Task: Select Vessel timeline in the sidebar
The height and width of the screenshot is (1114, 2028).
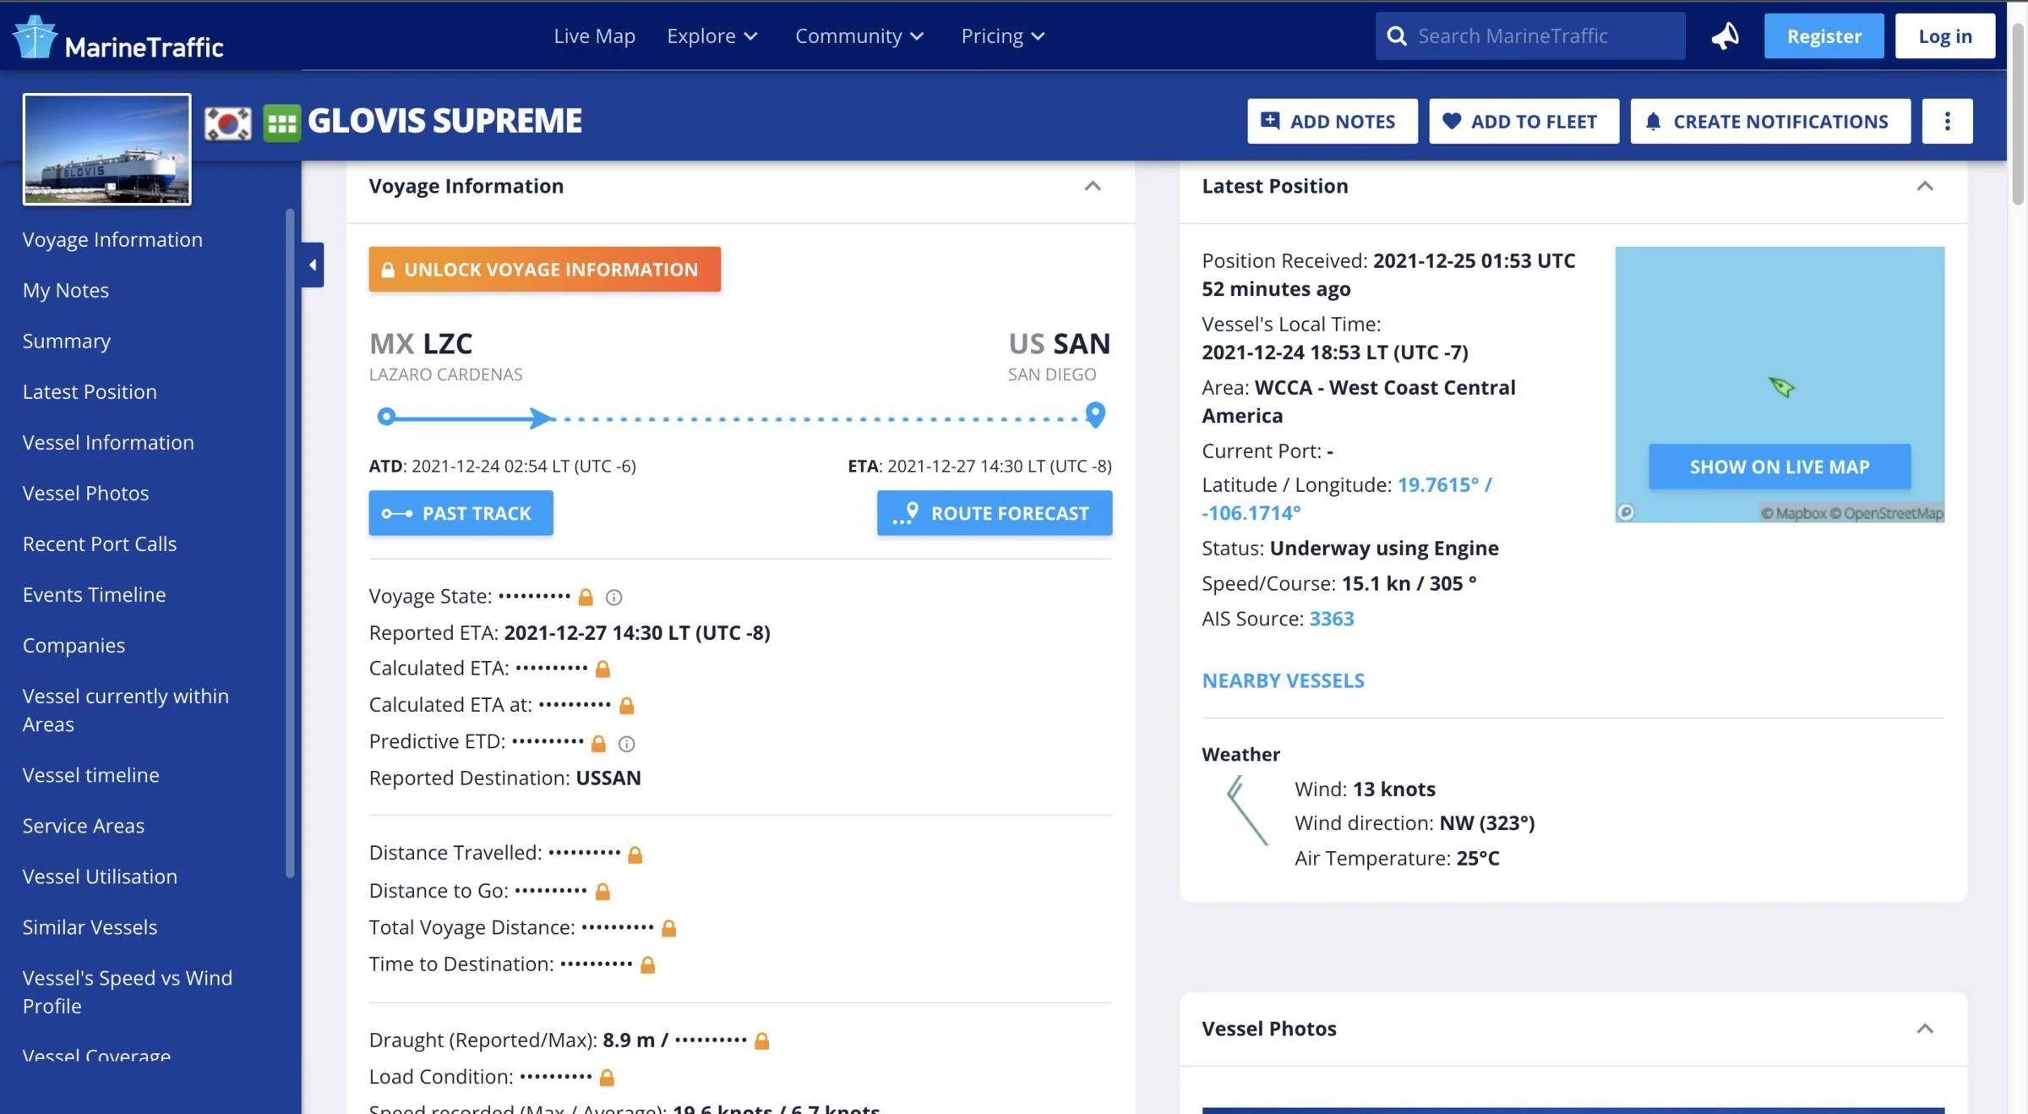Action: (90, 775)
